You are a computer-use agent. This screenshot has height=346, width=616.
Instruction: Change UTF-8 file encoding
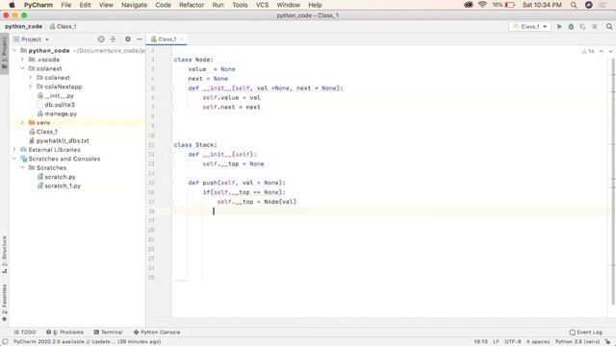coord(513,342)
